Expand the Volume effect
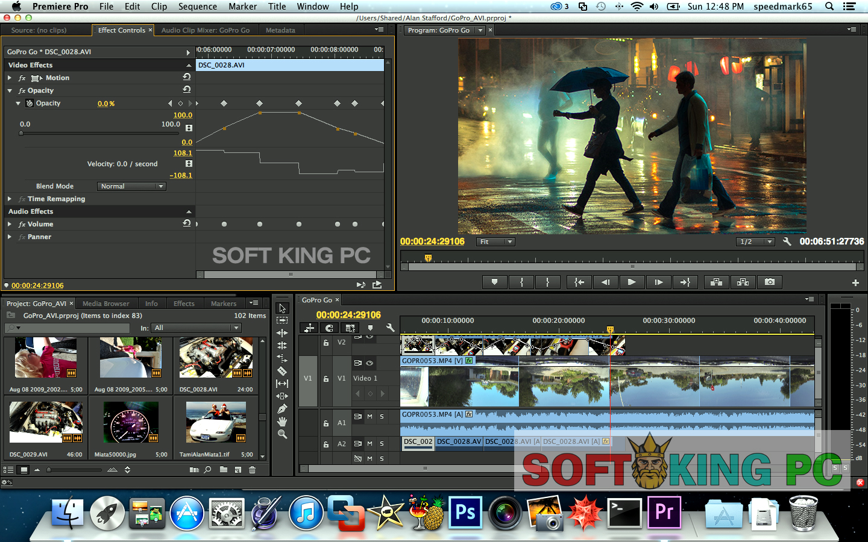This screenshot has height=542, width=868. [x=10, y=224]
